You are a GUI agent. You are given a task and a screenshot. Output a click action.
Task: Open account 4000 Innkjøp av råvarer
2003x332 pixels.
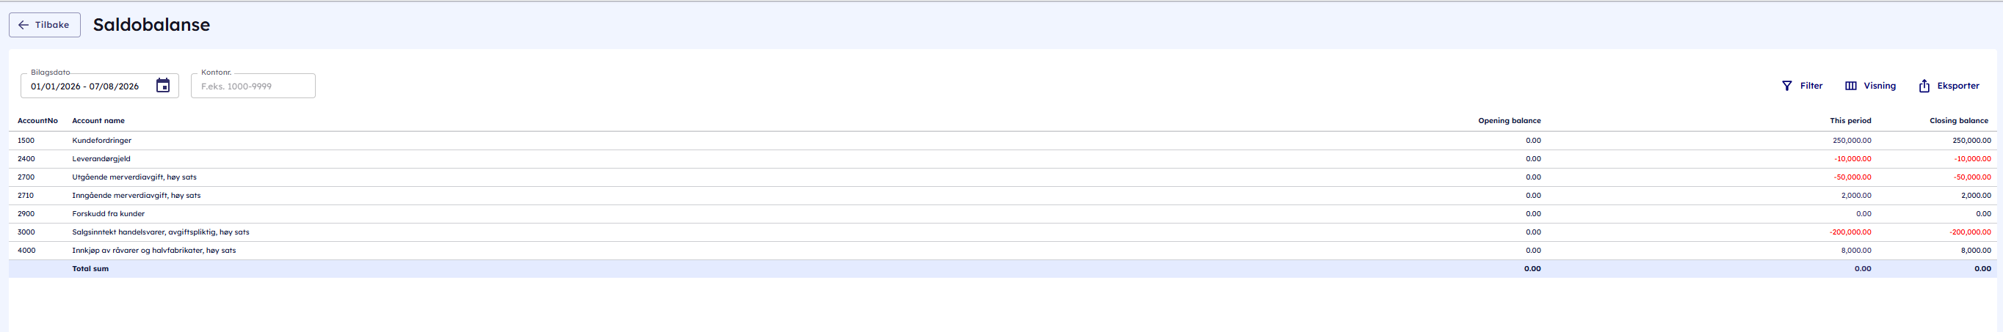tap(1001, 251)
